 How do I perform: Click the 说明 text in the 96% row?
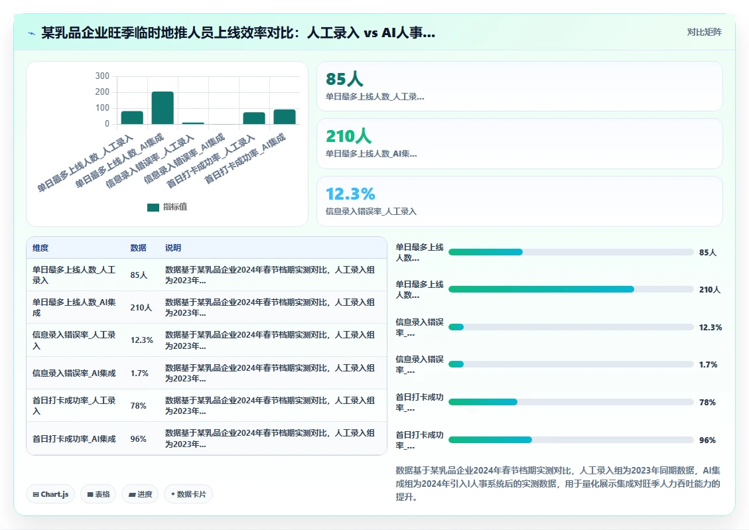(270, 438)
